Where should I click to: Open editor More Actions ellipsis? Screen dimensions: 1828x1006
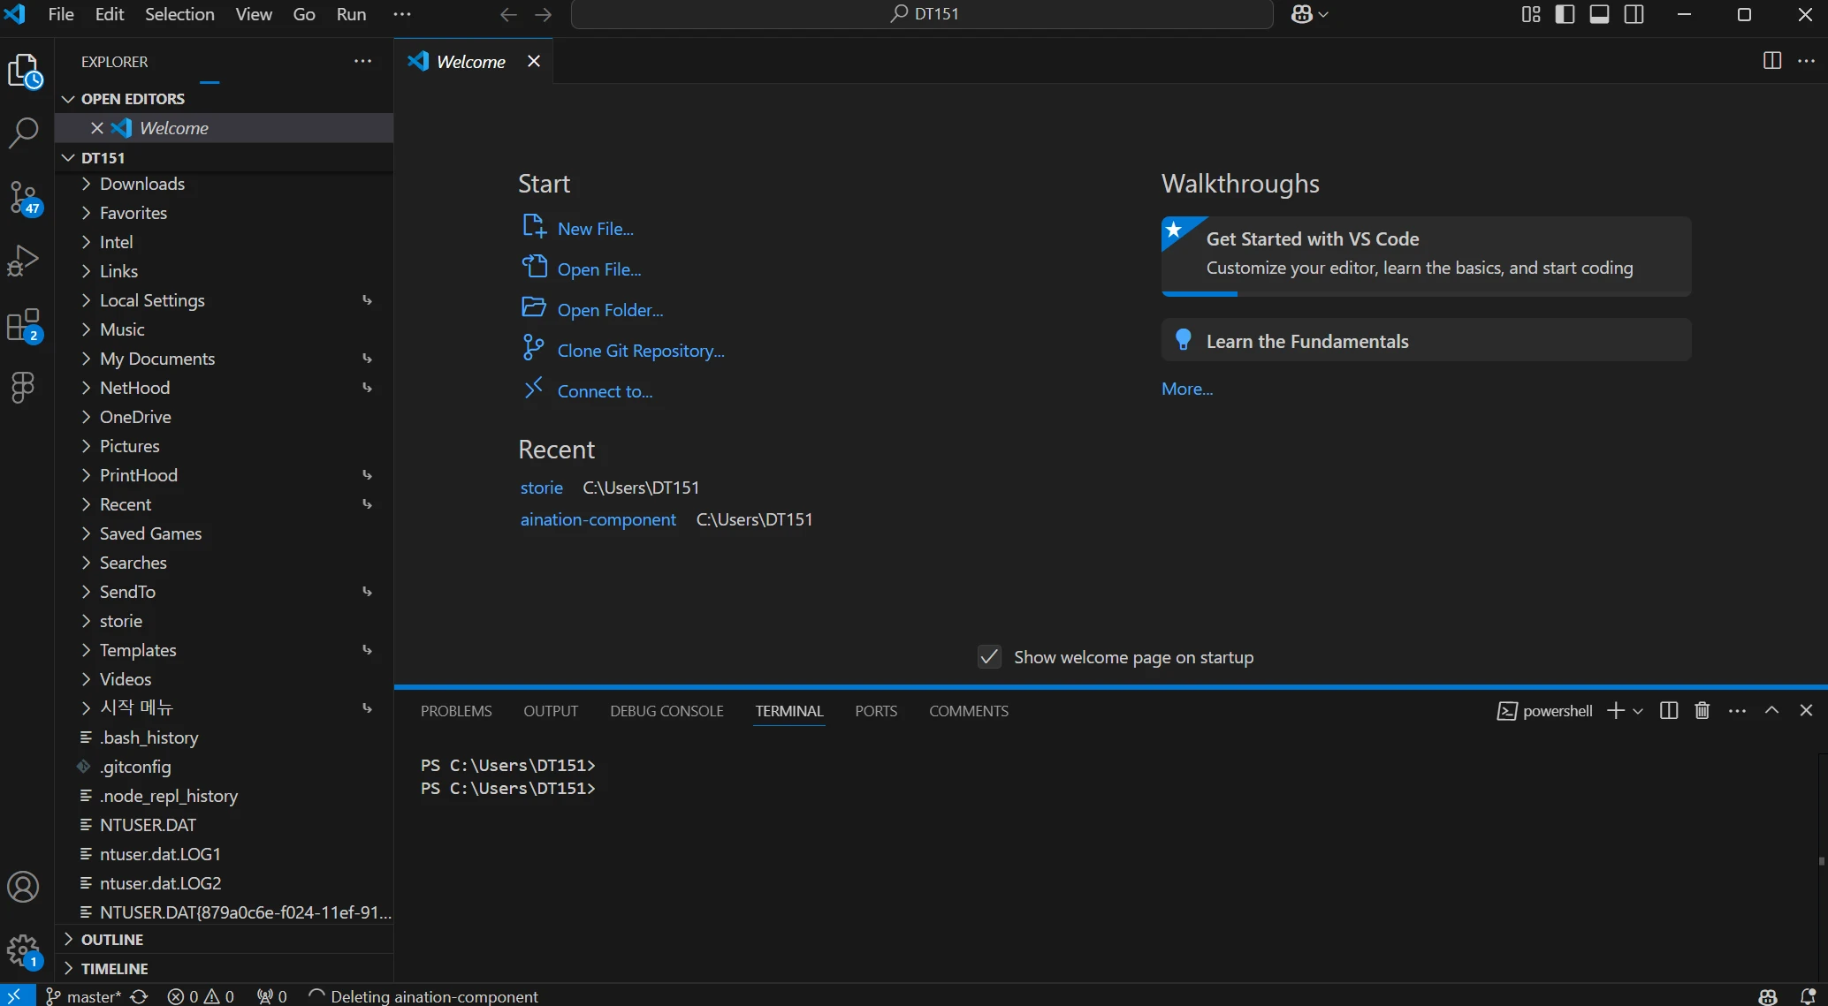1806,60
